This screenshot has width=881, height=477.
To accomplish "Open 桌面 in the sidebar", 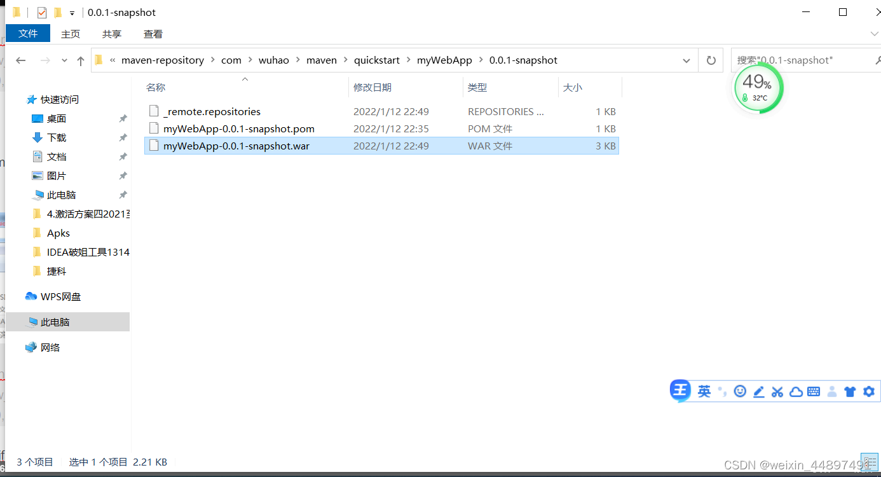I will coord(57,118).
